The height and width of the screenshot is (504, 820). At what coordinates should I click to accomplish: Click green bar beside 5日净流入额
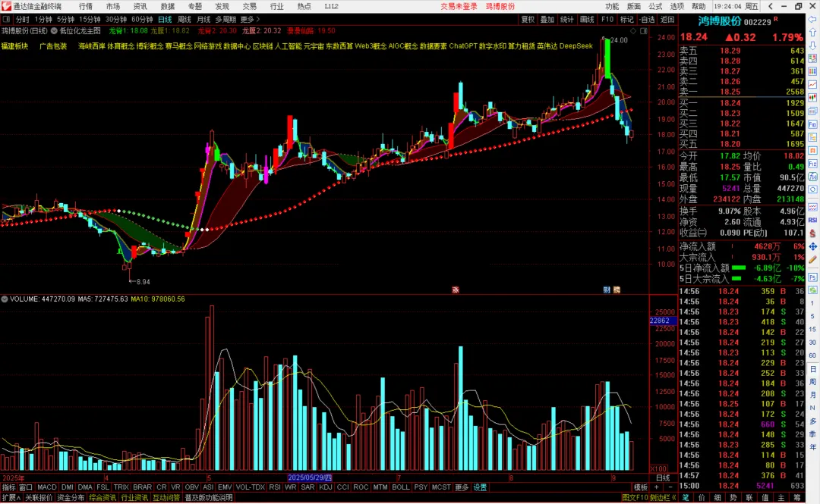[x=739, y=268]
